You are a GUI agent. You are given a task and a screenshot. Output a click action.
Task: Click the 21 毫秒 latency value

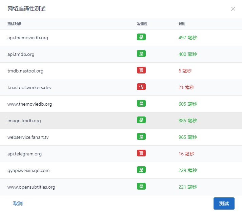pyautogui.click(x=186, y=87)
